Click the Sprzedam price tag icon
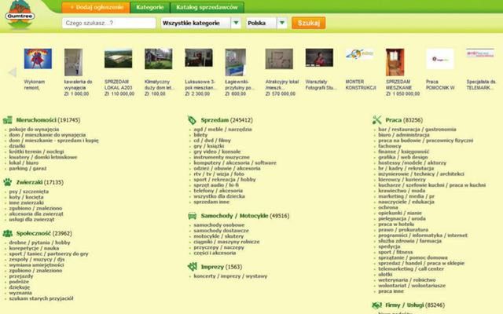 (x=192, y=120)
